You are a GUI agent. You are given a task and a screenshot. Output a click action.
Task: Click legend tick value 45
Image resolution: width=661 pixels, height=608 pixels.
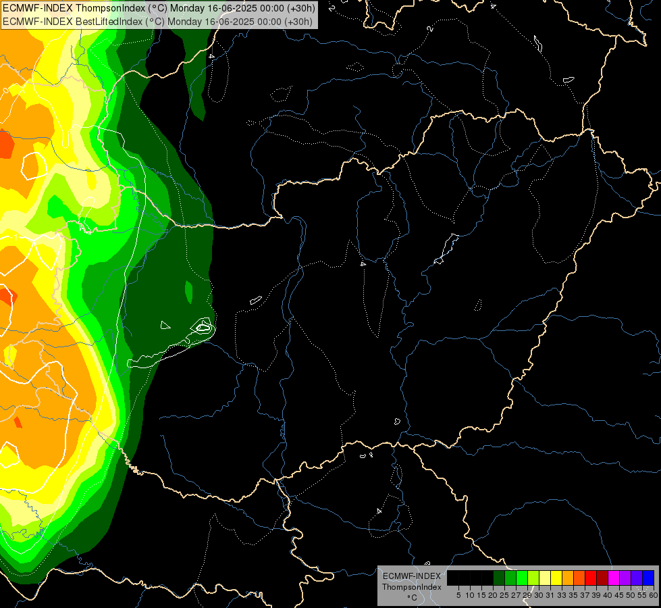tap(619, 595)
